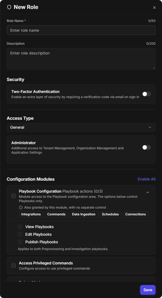162x298 pixels.
Task: Turn on the Administrator toggle
Action: coord(147,147)
